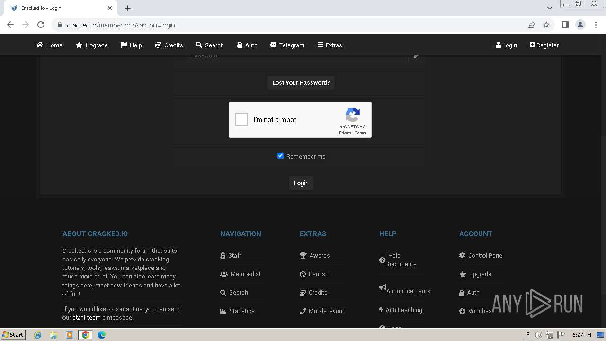
Task: Expand the tab search dropdown arrow
Action: [550, 8]
